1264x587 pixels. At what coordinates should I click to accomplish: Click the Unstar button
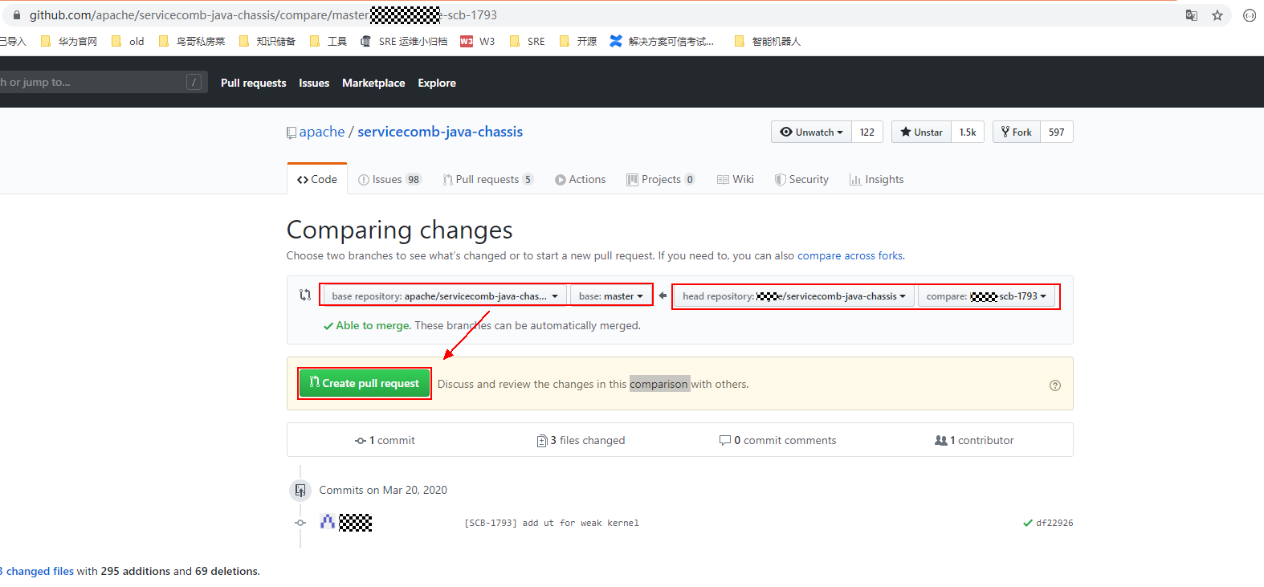click(921, 132)
